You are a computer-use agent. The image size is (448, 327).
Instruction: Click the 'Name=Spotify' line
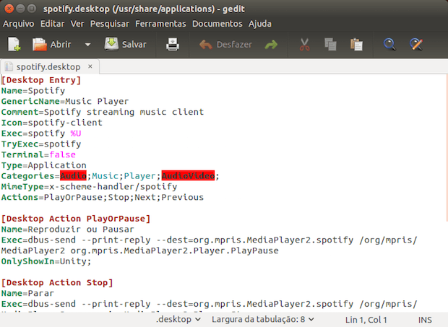click(33, 91)
